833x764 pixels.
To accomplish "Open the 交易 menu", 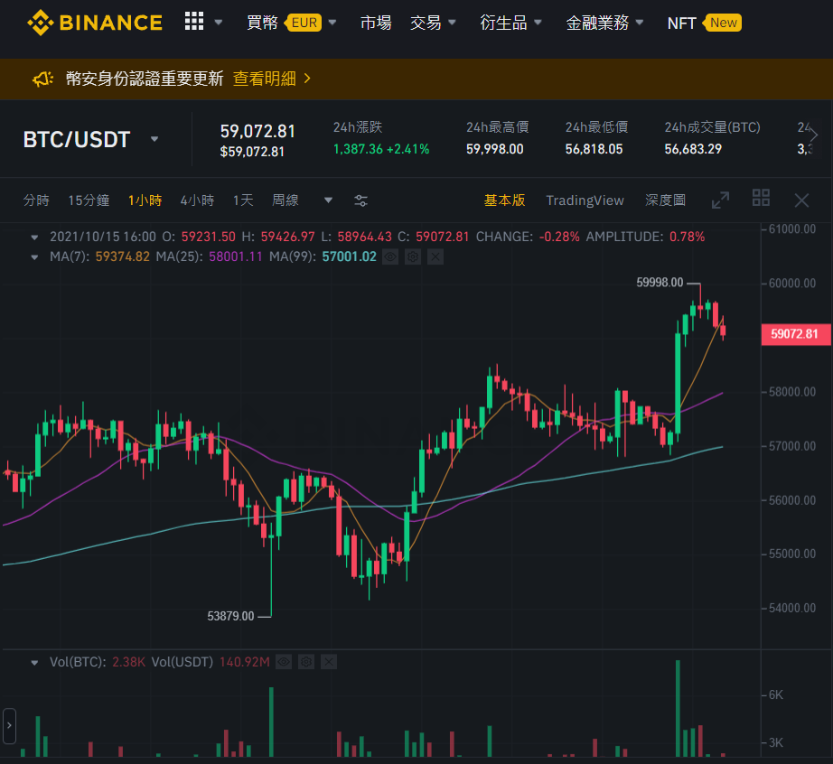I will (426, 23).
